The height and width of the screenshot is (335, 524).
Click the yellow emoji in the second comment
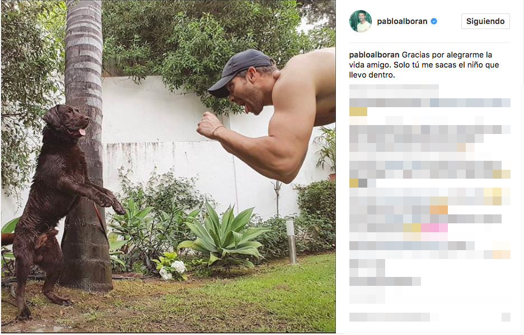pyautogui.click(x=358, y=111)
